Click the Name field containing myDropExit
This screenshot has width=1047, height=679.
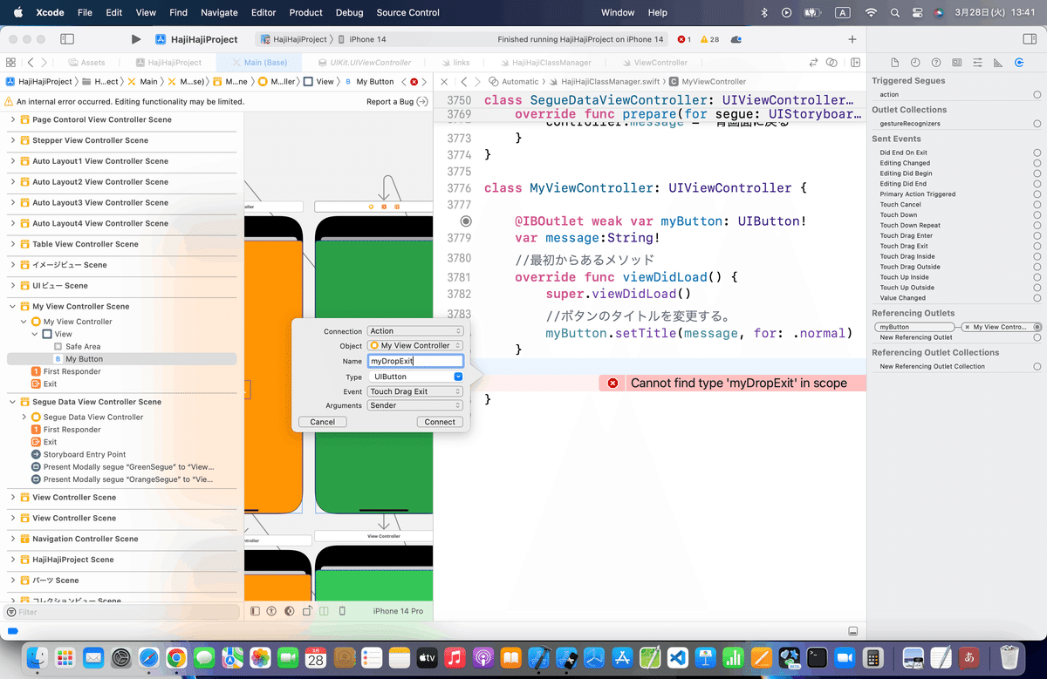[415, 361]
